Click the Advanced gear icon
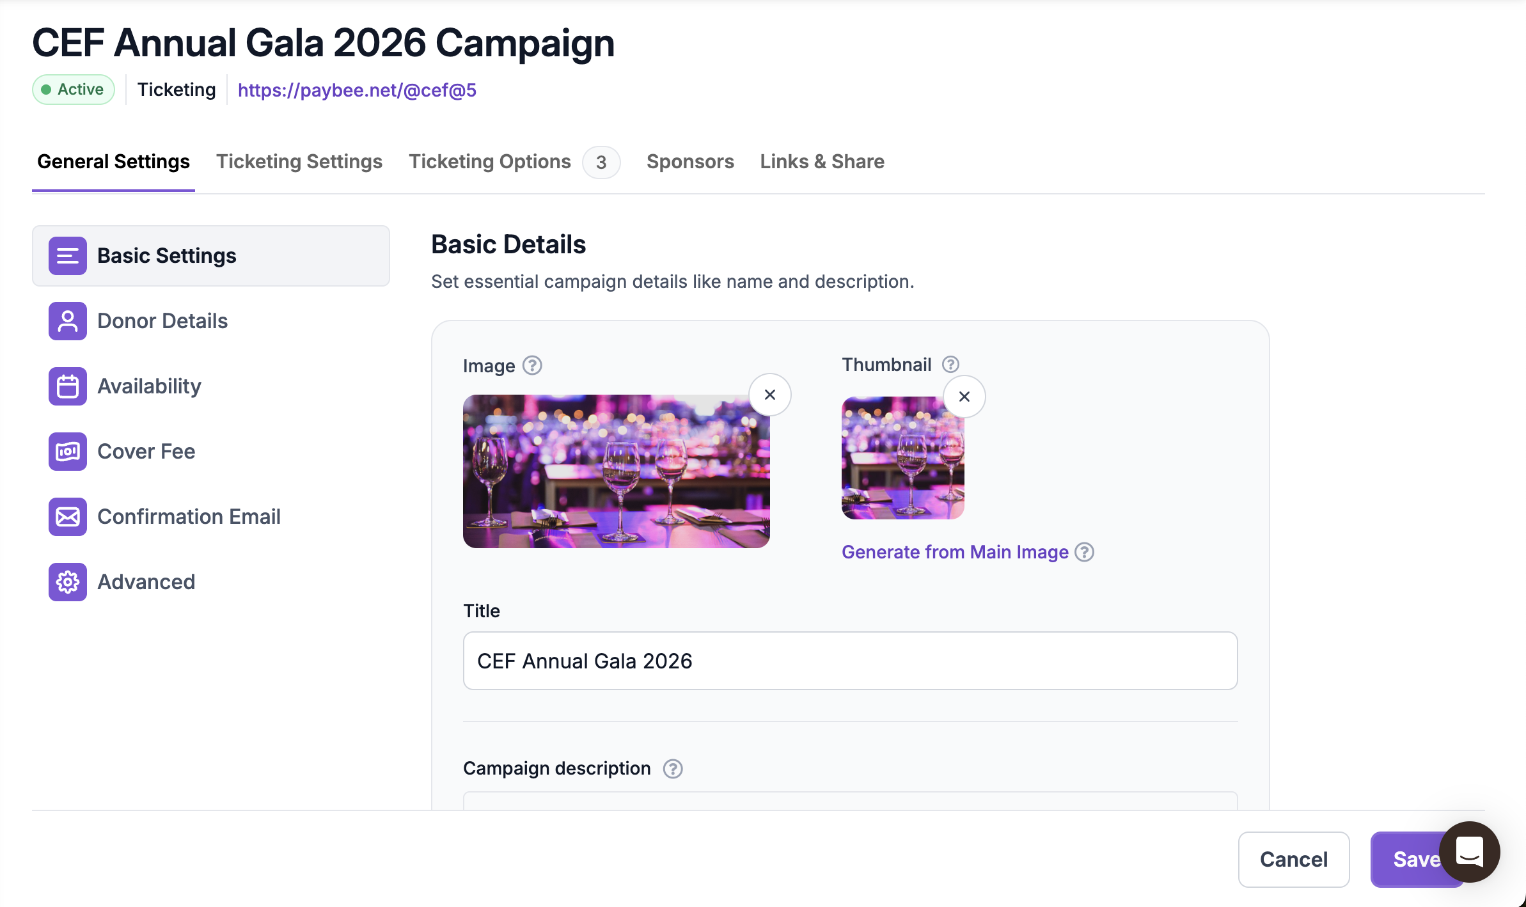The width and height of the screenshot is (1526, 907). click(68, 582)
